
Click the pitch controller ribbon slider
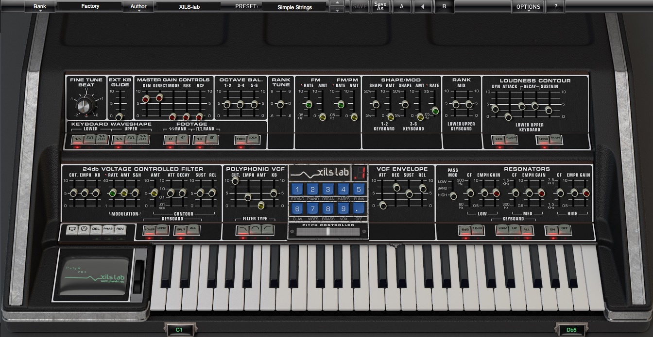[328, 232]
